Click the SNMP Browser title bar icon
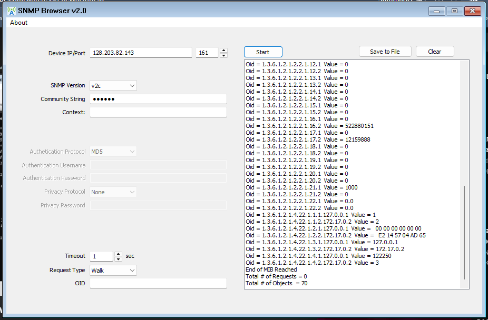Viewport: 488px width, 320px height. tap(12, 11)
